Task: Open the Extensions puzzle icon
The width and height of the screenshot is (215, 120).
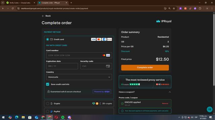Action: 200,8
